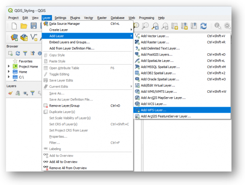Select Embed Layers and Groups entry

click(88, 42)
